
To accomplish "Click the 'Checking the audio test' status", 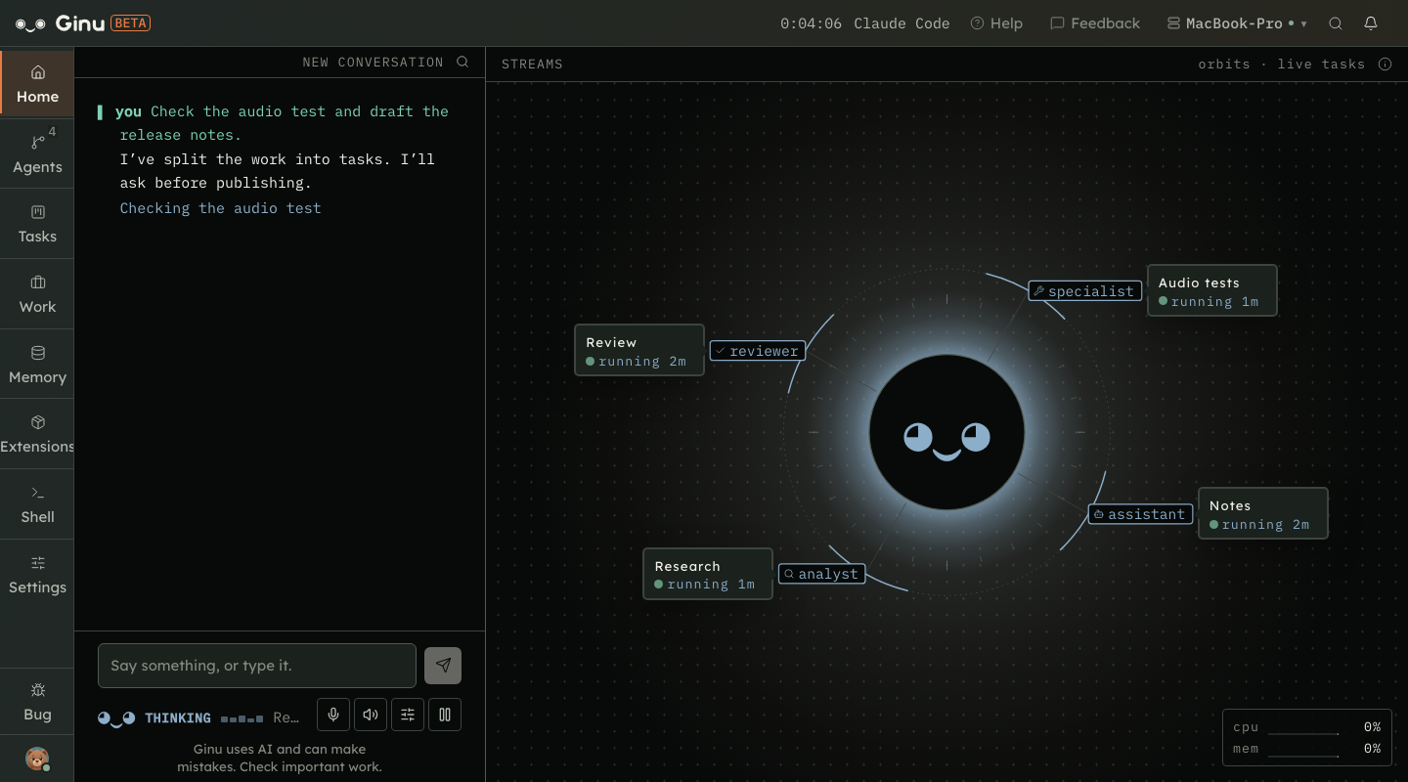I will tap(220, 208).
